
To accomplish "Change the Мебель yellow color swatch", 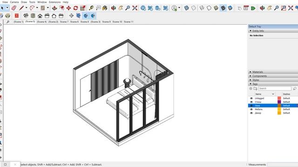I will point(279,109).
